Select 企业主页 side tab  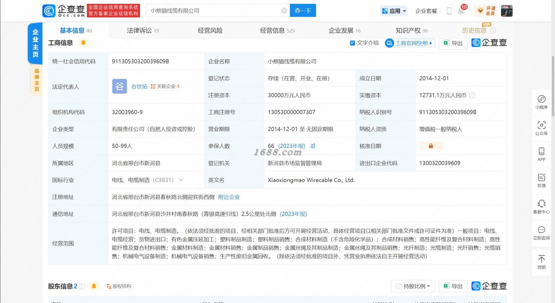(35, 43)
